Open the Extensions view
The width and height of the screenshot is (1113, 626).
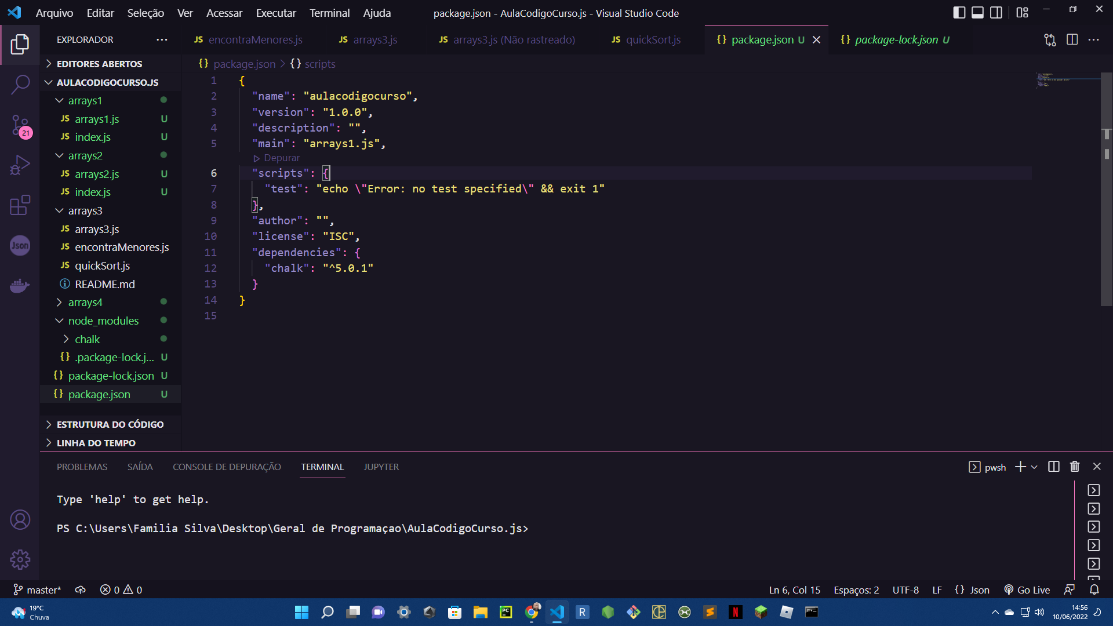(20, 205)
